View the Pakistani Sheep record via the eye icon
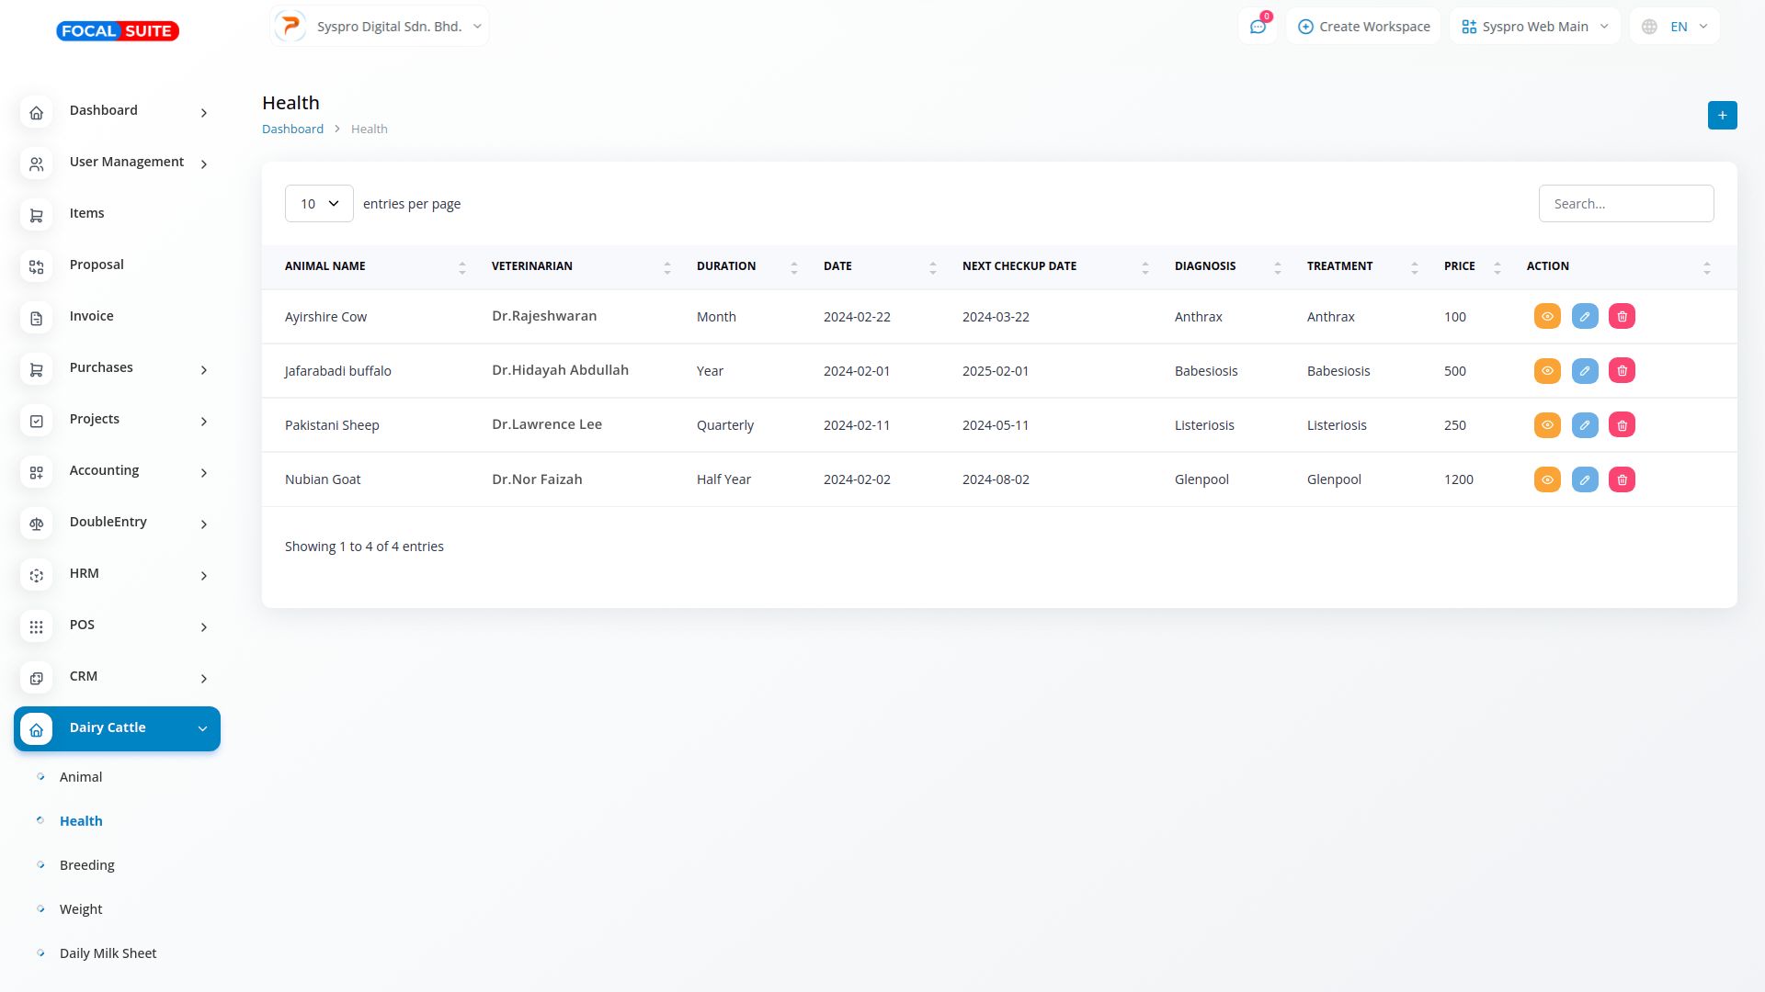Viewport: 1765px width, 992px height. [x=1547, y=425]
